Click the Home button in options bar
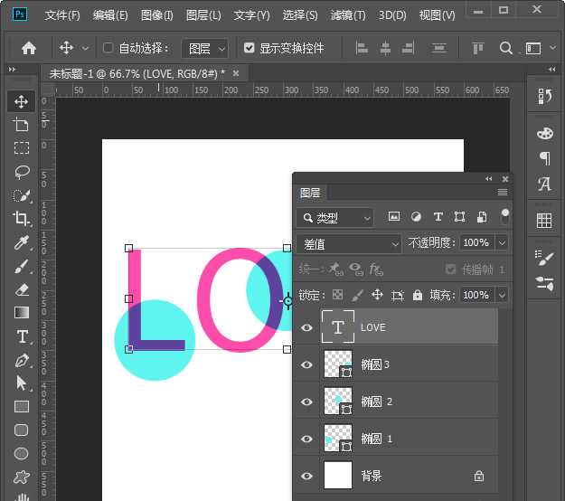The width and height of the screenshot is (565, 501). (29, 48)
